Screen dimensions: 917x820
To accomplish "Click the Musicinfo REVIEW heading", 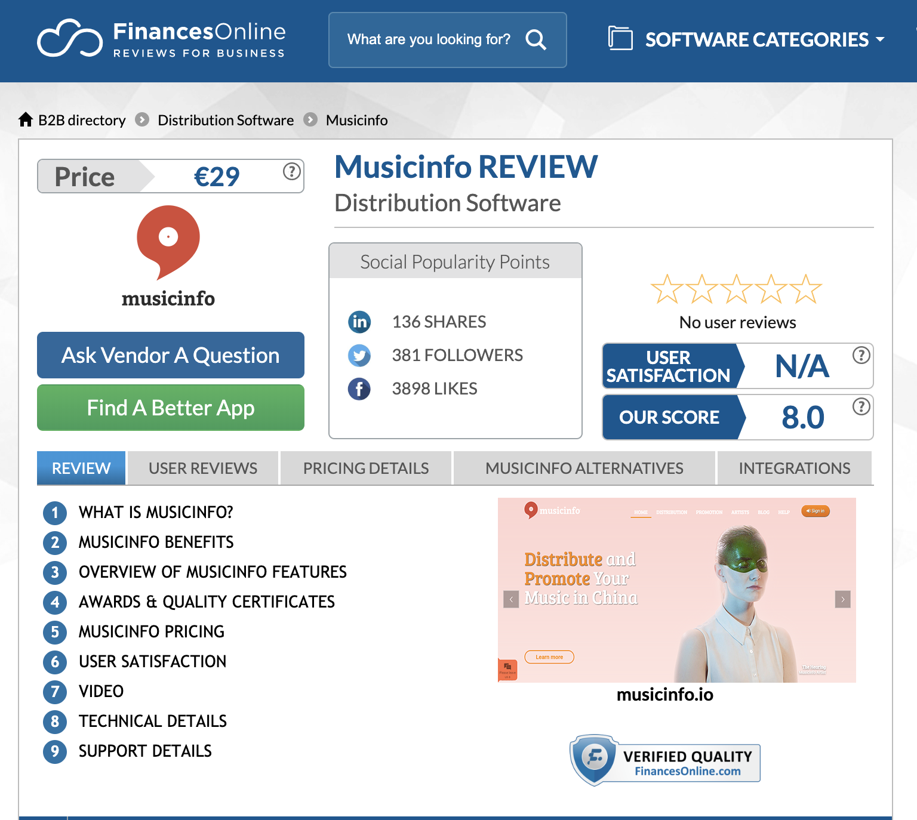I will click(466, 167).
